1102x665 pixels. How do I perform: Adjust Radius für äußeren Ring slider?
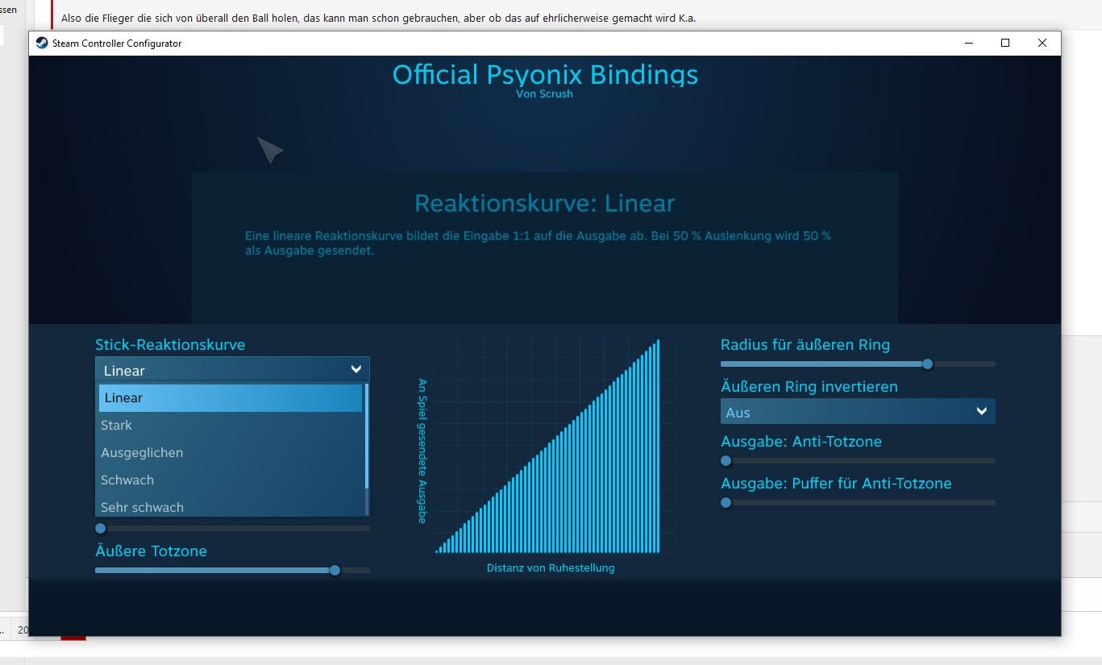click(x=928, y=364)
